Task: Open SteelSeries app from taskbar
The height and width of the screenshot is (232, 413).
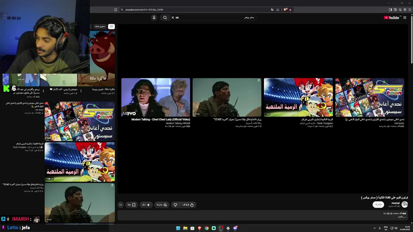Action: (228, 228)
